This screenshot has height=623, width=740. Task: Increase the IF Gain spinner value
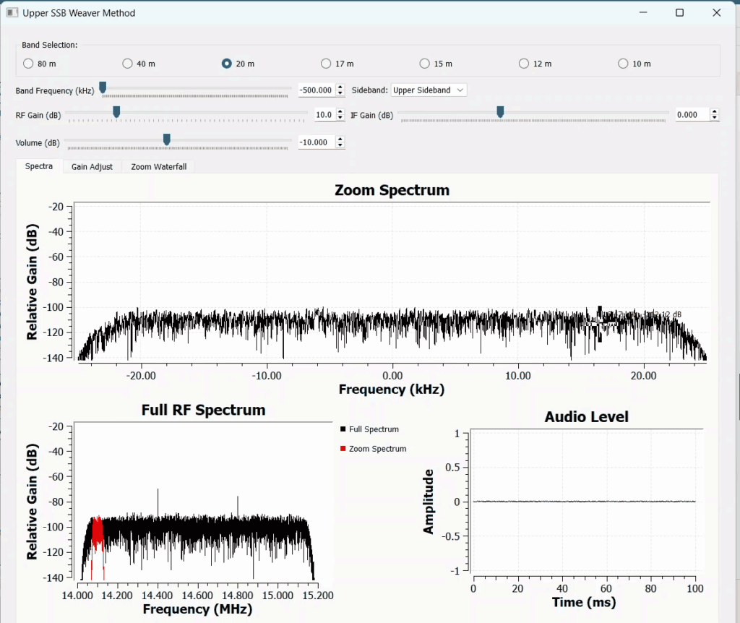(x=714, y=111)
